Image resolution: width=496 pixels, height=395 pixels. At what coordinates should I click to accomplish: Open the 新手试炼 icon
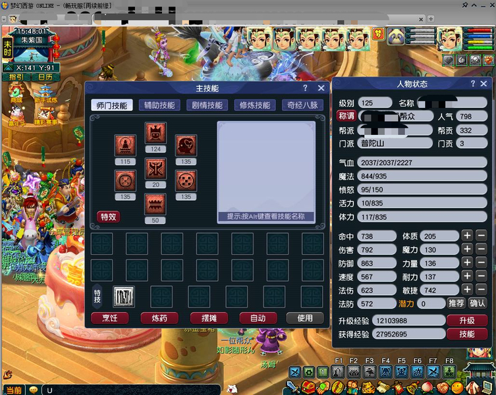tap(46, 94)
